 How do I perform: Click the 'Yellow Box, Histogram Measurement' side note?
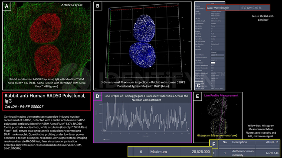point(261,131)
